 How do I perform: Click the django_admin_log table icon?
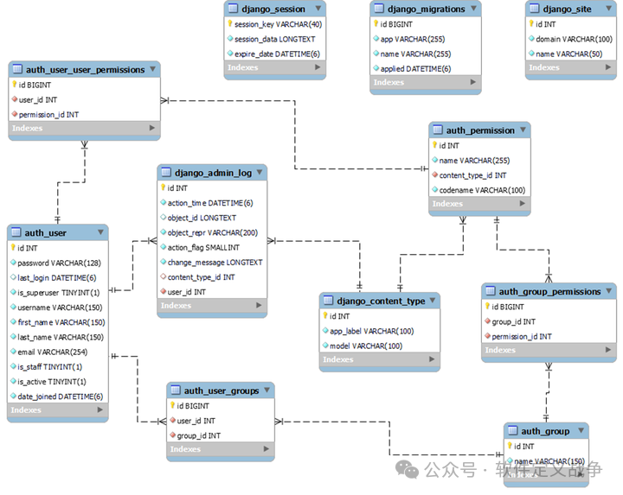pos(166,172)
